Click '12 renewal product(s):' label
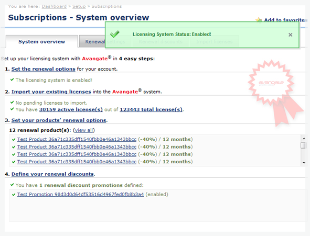The image size is (310, 236). [40, 130]
